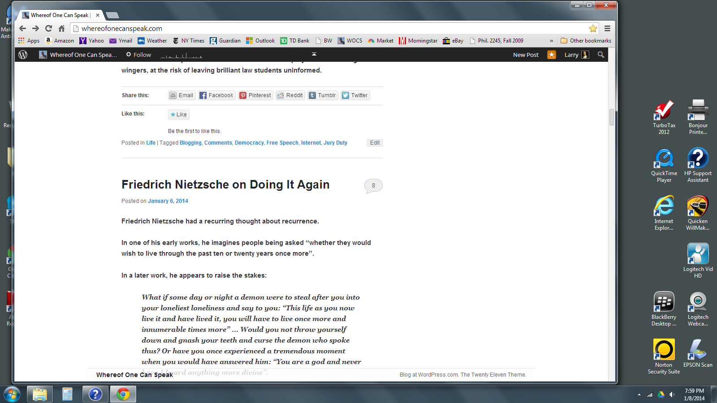This screenshot has height=403, width=717.
Task: Open the 8 comments bubble
Action: [373, 185]
